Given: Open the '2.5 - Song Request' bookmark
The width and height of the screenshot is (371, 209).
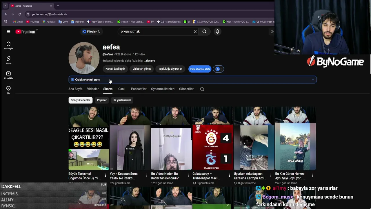Looking at the screenshot, I should point(168,22).
